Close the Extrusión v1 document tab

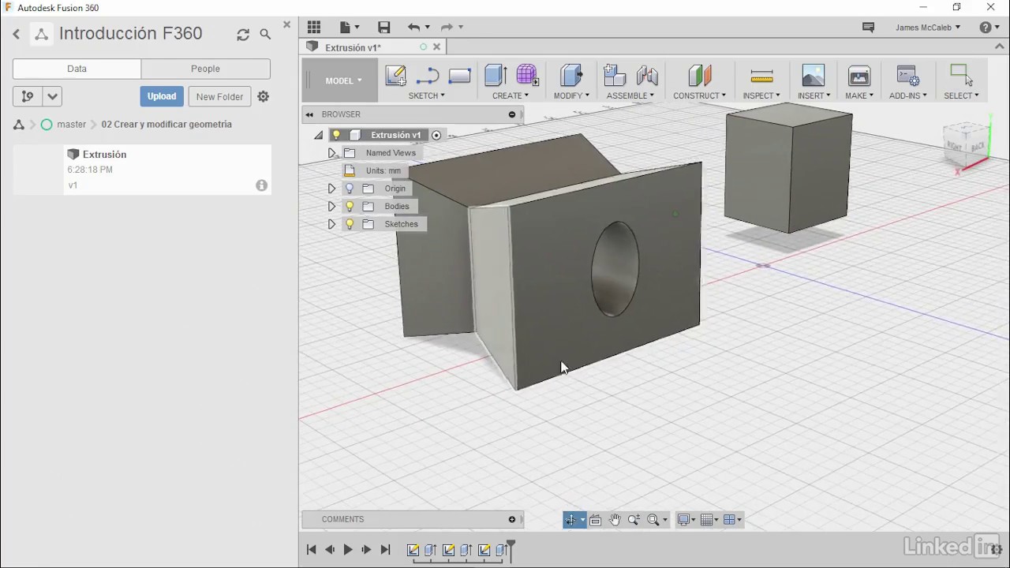437,47
